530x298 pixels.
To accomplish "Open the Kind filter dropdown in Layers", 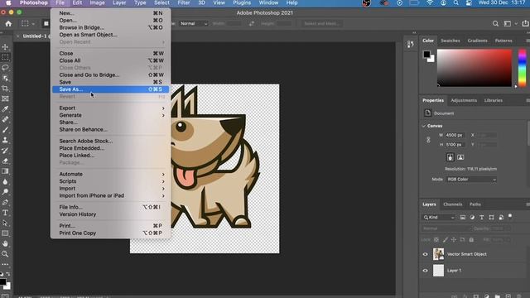I will point(439,217).
